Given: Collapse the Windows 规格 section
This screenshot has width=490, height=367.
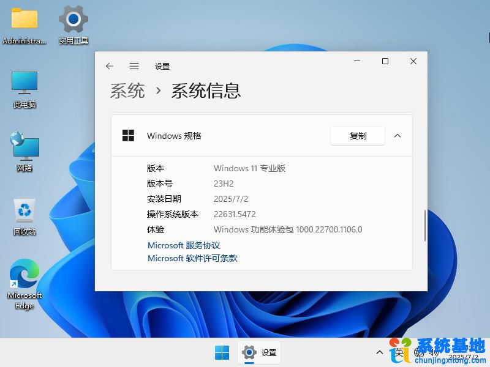Looking at the screenshot, I should pos(398,136).
